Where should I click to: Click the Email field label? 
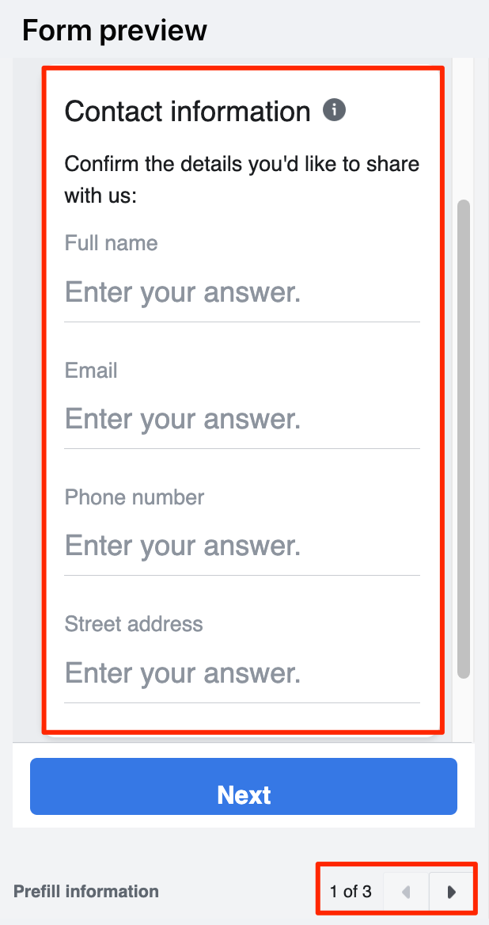[x=91, y=371]
